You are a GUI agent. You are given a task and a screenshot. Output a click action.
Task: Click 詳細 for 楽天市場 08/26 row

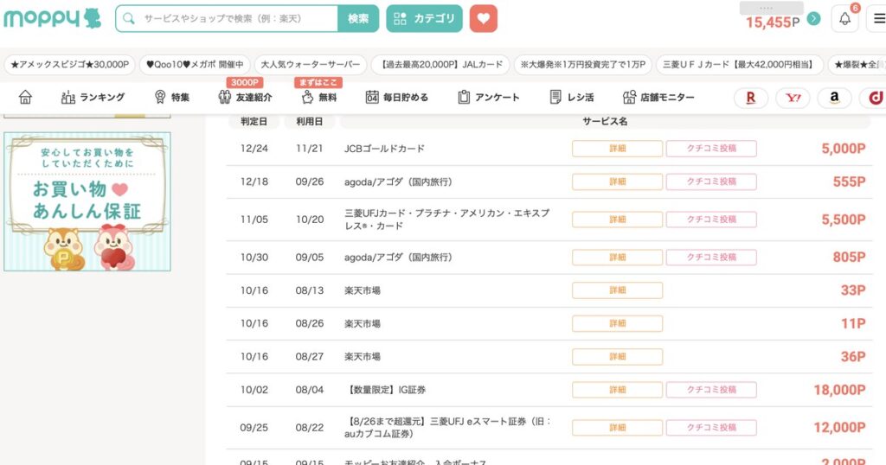[617, 323]
